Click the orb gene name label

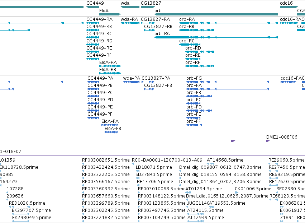coord(158,11)
